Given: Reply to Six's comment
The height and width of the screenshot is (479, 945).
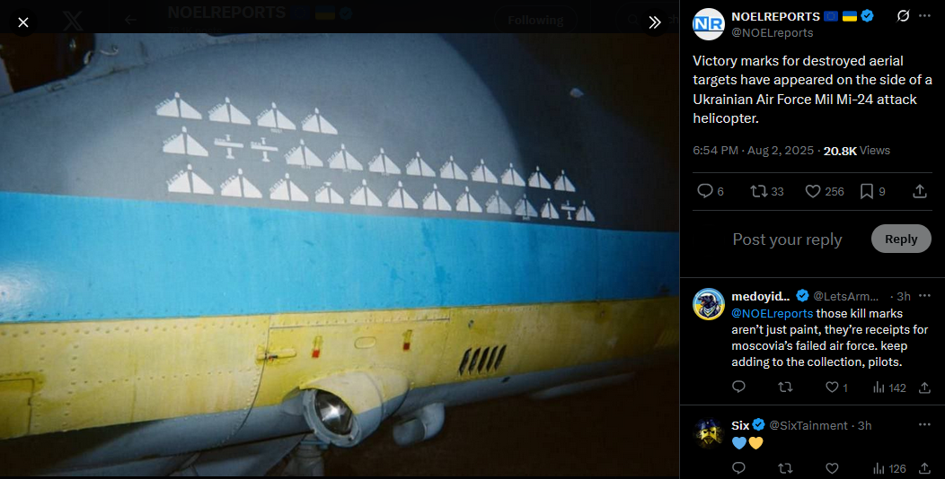Looking at the screenshot, I should tap(739, 468).
